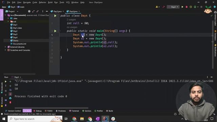This screenshot has height=122, width=217.
Task: Close the Day4 run tab
Action: tap(20, 77)
